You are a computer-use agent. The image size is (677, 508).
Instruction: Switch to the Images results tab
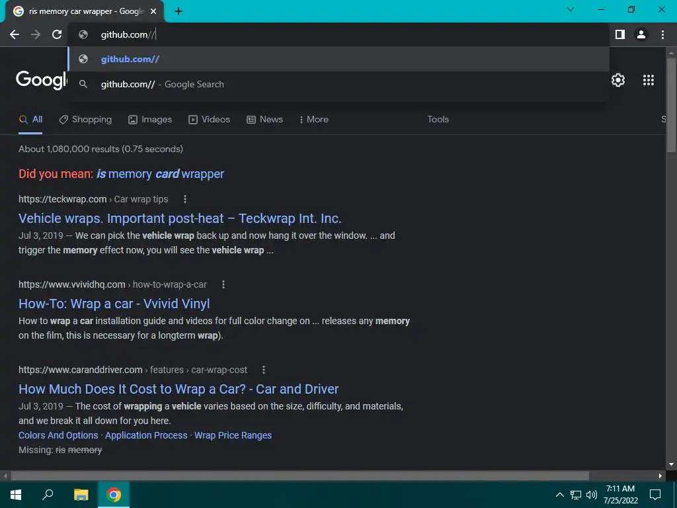(x=150, y=120)
